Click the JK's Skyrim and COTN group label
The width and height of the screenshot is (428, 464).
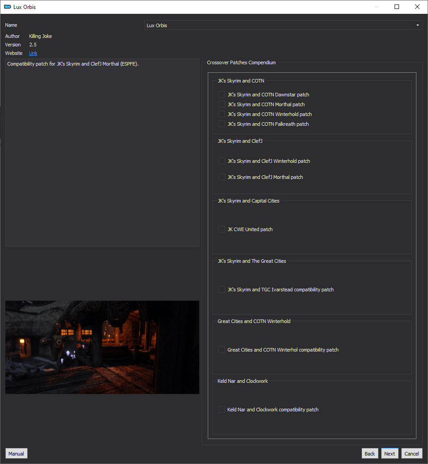pyautogui.click(x=241, y=81)
